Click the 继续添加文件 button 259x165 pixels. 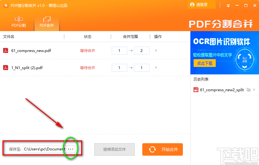(115, 149)
